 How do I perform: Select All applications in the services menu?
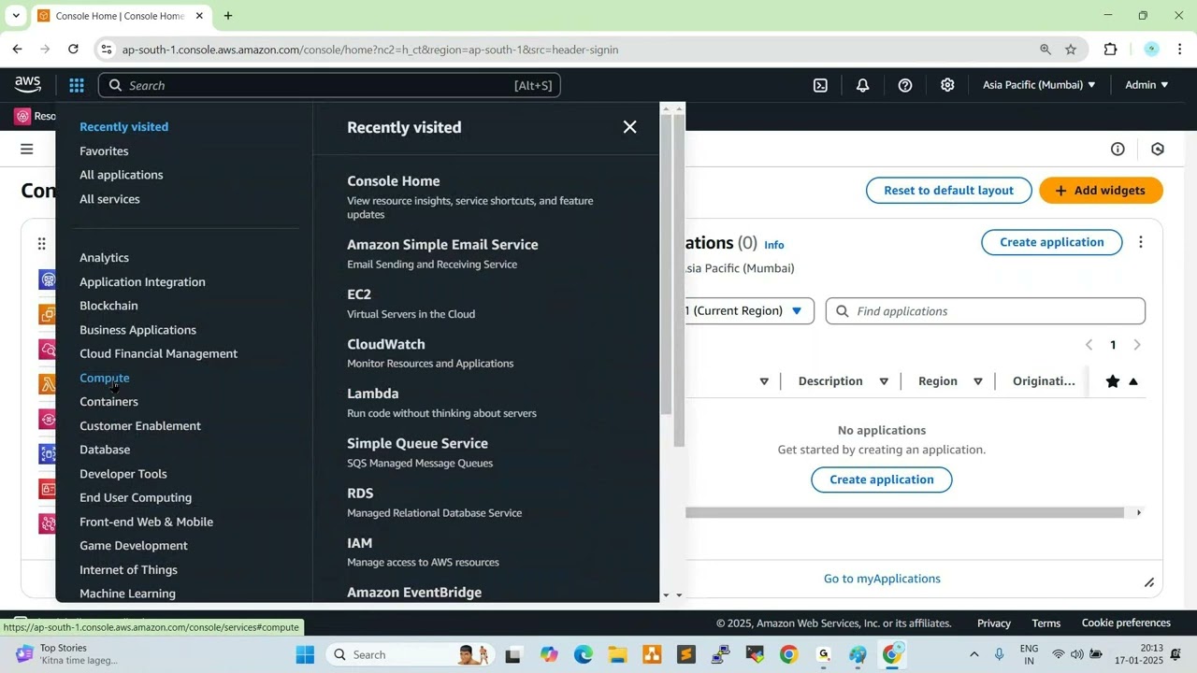pyautogui.click(x=122, y=175)
